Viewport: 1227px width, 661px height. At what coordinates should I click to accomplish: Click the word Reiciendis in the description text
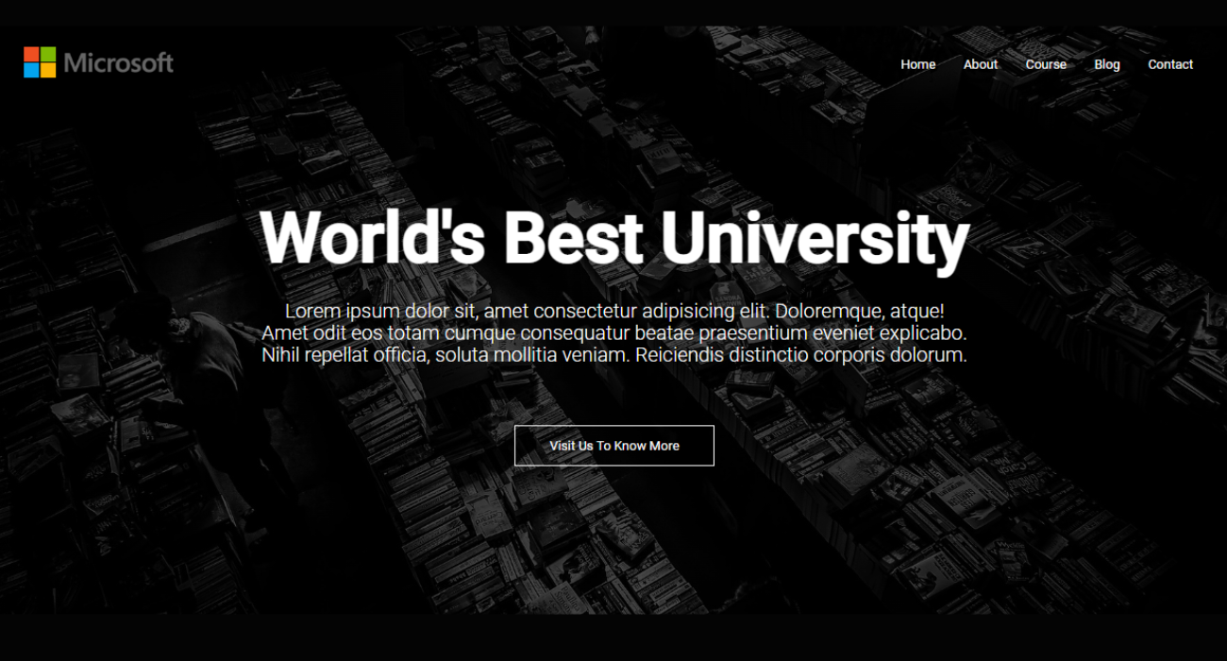coord(681,356)
